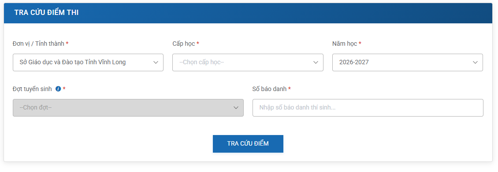The image size is (498, 172).
Task: Click the red asterisk beside Số báo danh
Action: [x=290, y=89]
